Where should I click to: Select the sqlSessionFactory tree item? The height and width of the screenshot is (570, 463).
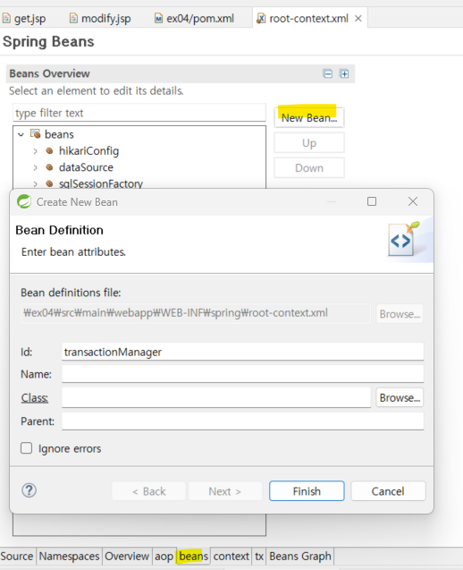point(101,183)
